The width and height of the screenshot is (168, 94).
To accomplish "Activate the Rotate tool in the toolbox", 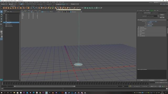I will 1,21.
